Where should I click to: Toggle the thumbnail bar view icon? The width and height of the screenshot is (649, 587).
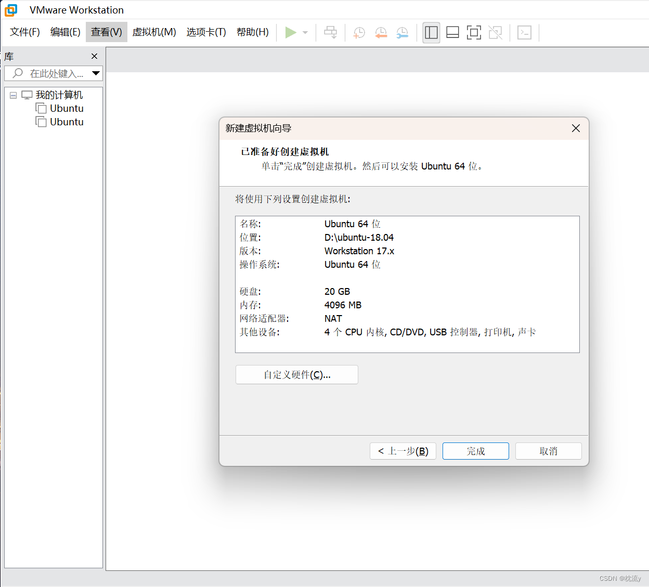(452, 33)
